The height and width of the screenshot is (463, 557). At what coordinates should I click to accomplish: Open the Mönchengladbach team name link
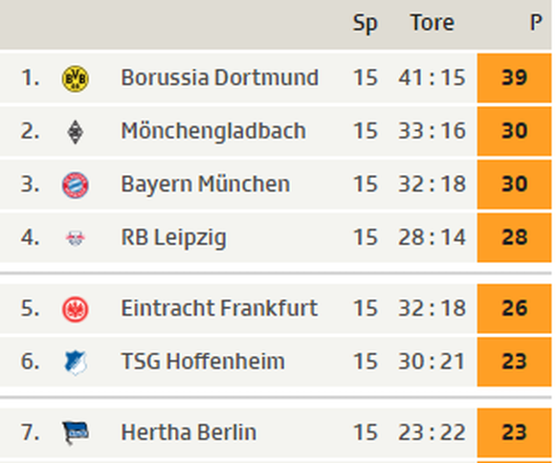pyautogui.click(x=213, y=131)
